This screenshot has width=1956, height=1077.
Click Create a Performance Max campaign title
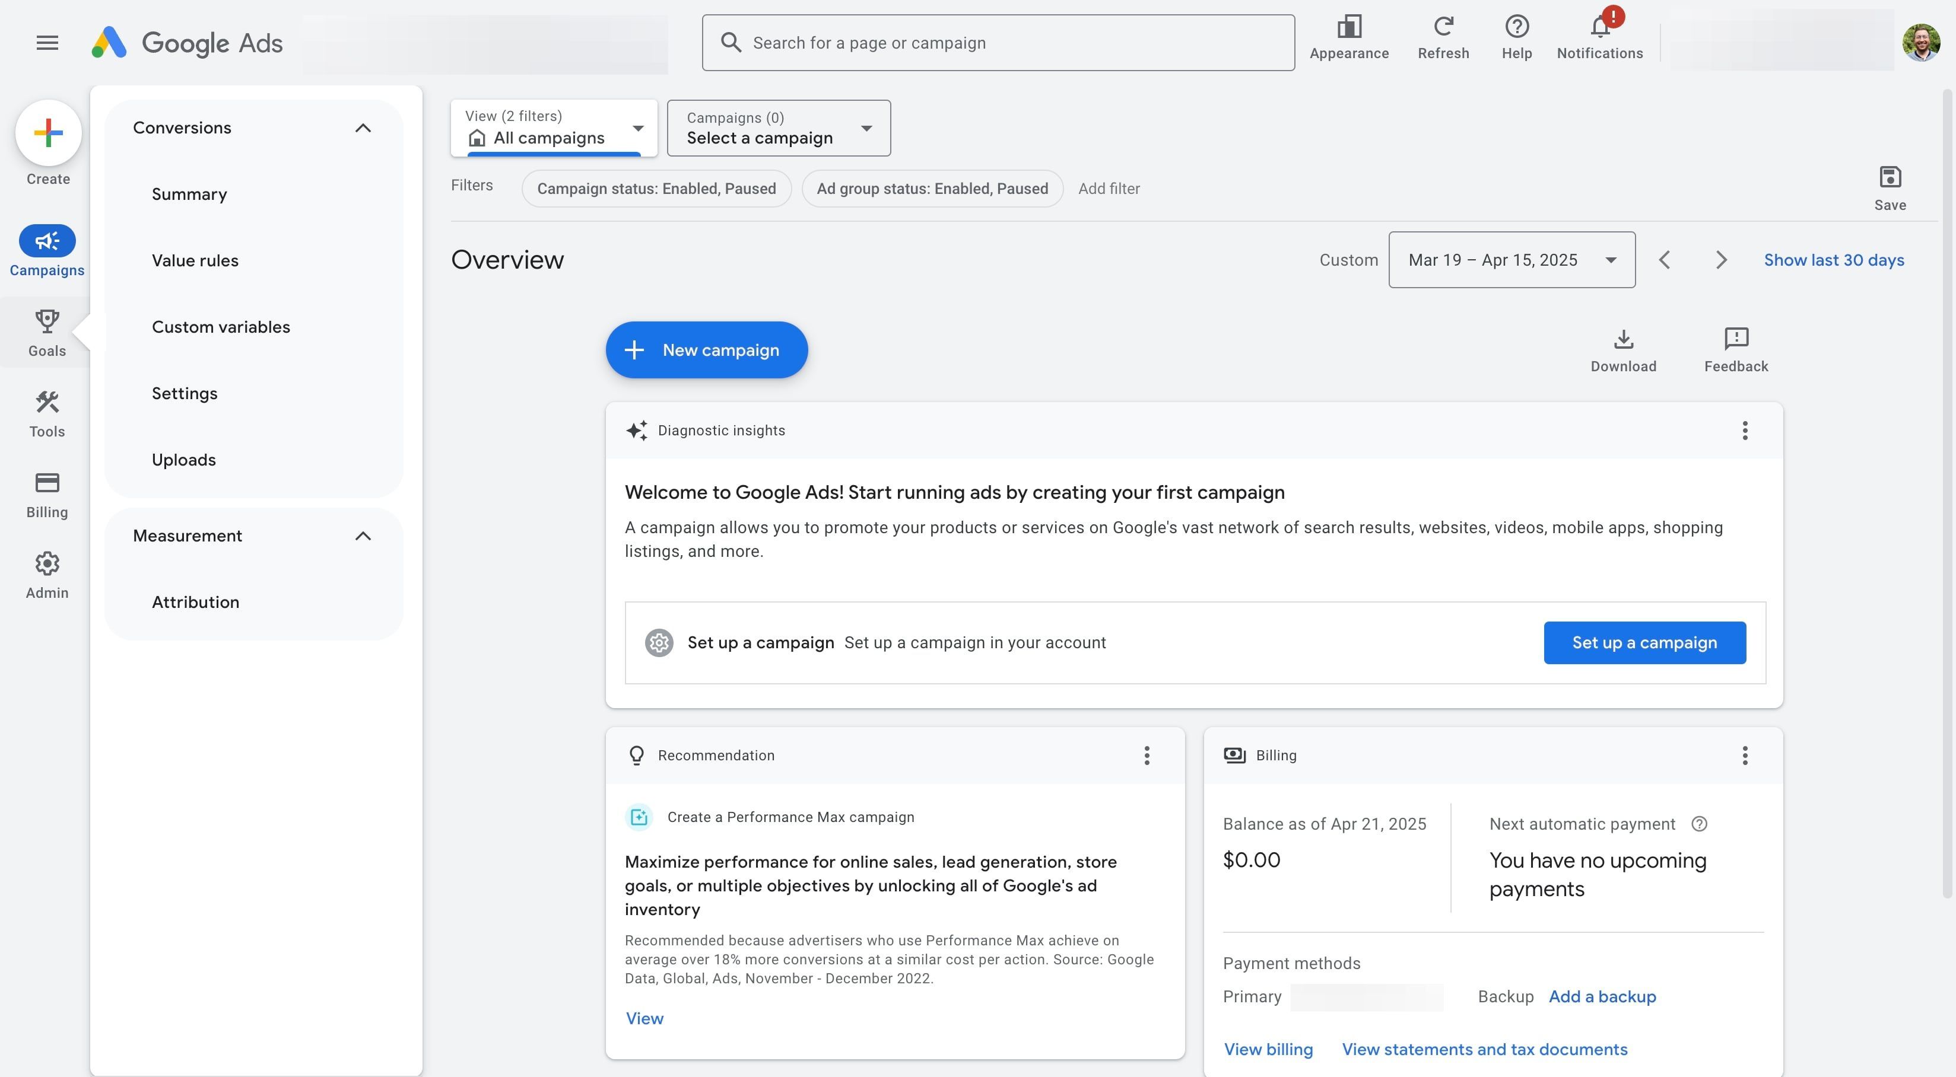(790, 817)
